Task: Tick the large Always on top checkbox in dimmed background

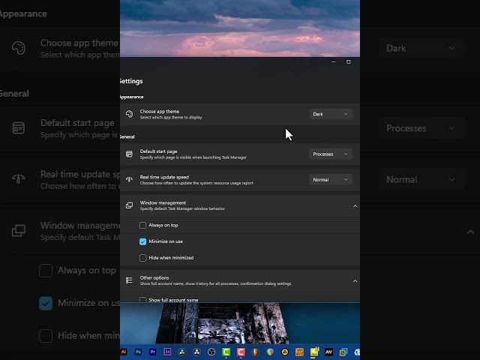Action: pos(46,271)
